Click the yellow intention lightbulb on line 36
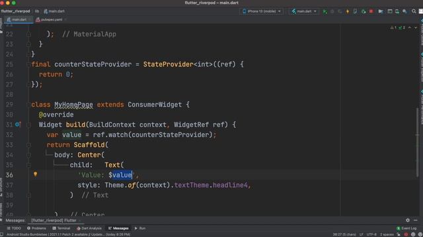The width and height of the screenshot is (423, 237). click(35, 174)
